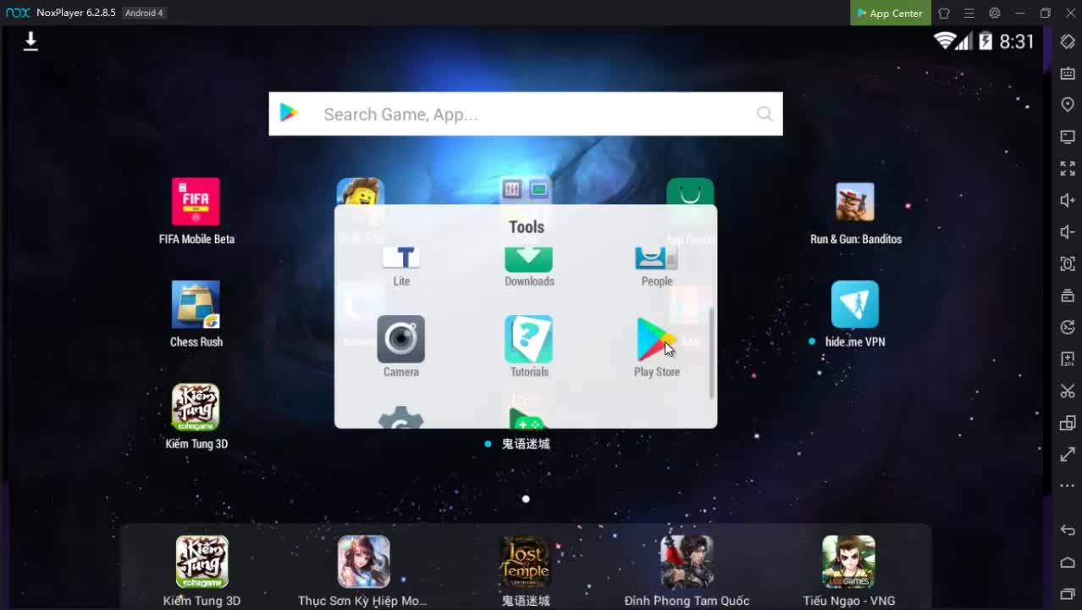Open the hide.me VPN app
The image size is (1082, 610).
coord(855,304)
